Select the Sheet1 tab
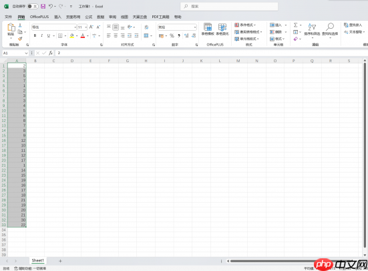This screenshot has width=368, height=271. [x=38, y=260]
